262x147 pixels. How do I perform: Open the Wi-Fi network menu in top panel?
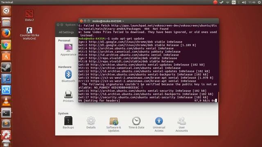228,2
